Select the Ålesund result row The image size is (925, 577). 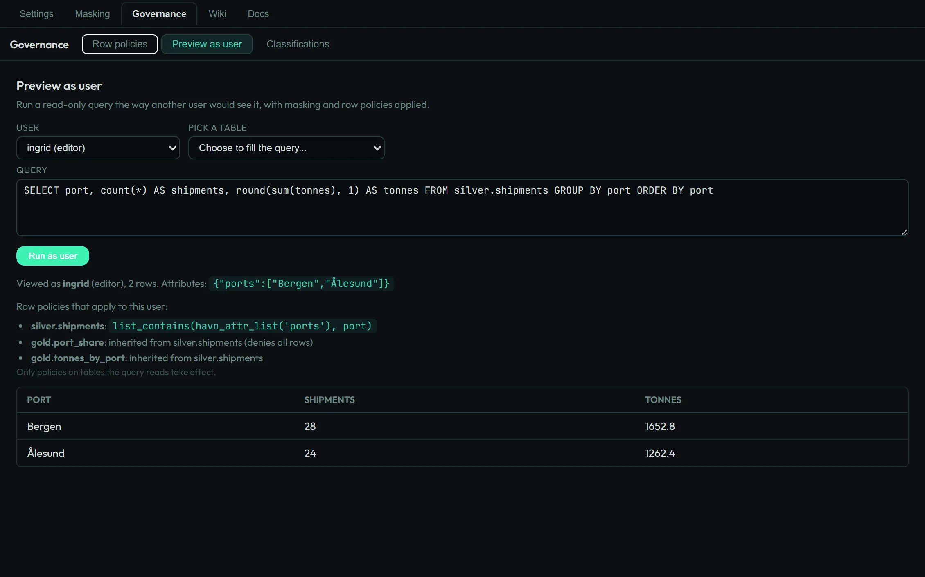463,453
